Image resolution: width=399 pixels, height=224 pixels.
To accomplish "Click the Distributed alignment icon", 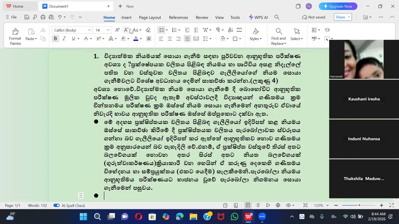I will tap(196, 39).
